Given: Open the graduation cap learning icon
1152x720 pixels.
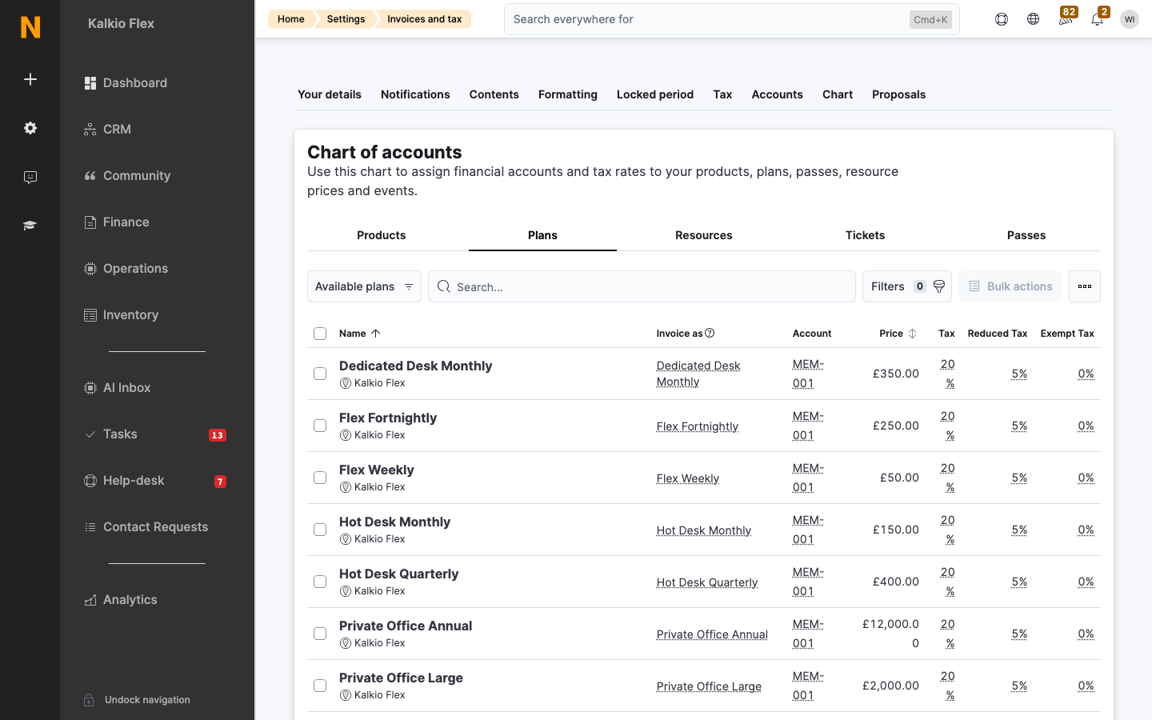Looking at the screenshot, I should point(30,226).
